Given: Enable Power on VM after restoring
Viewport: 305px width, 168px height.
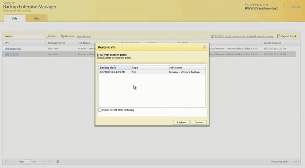Looking at the screenshot, I should click(x=100, y=110).
